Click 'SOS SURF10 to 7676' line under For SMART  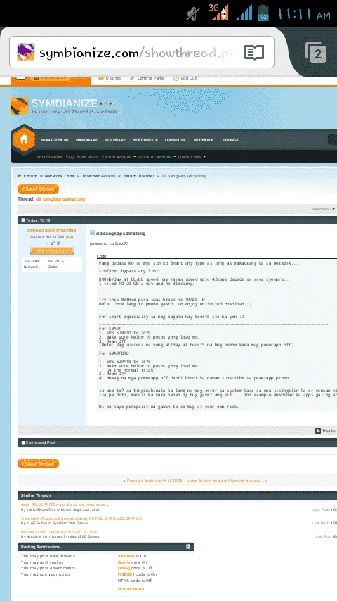(x=125, y=333)
